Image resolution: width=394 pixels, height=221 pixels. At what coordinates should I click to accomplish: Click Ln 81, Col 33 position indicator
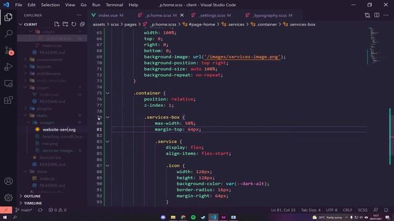(283, 210)
